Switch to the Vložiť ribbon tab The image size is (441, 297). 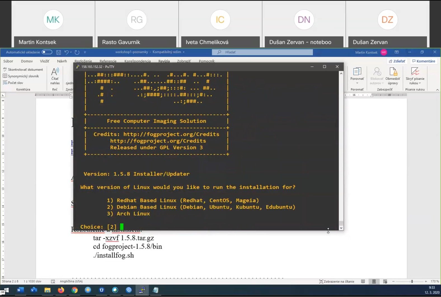(x=44, y=61)
